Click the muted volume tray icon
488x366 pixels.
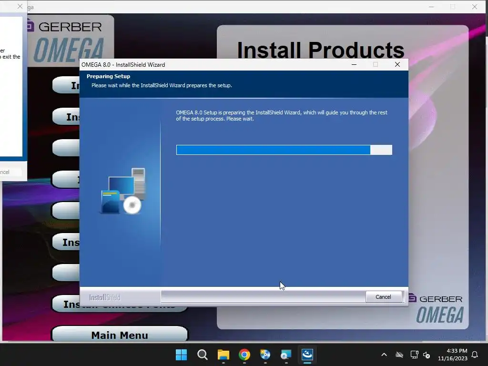427,355
